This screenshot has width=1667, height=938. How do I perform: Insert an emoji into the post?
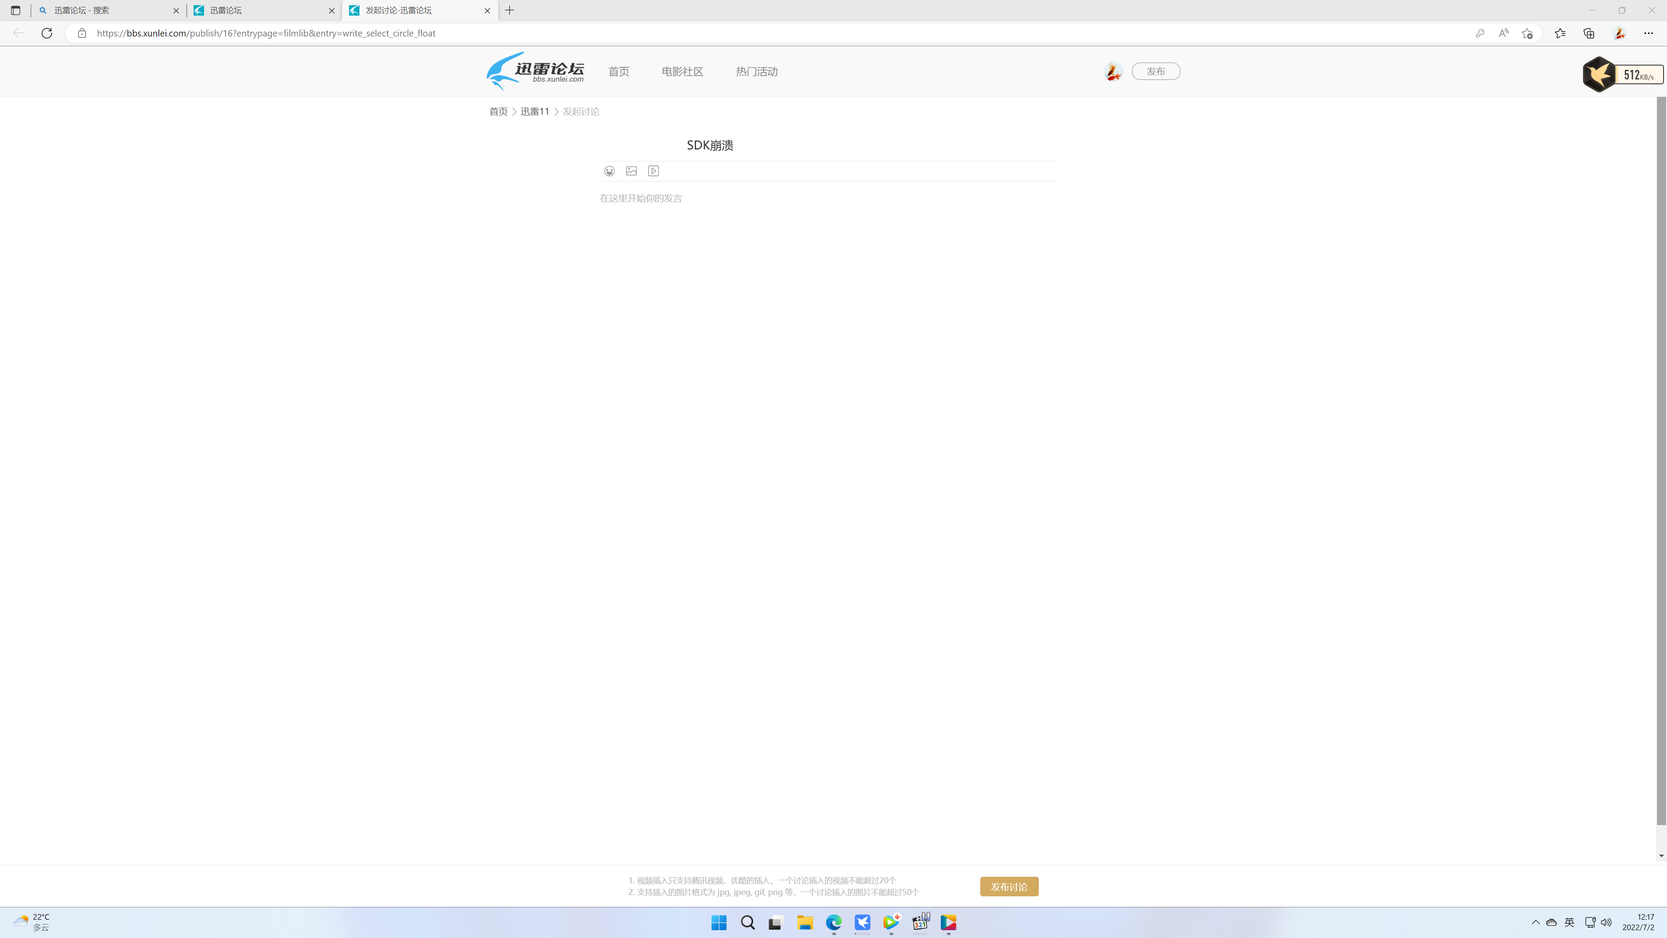point(609,171)
